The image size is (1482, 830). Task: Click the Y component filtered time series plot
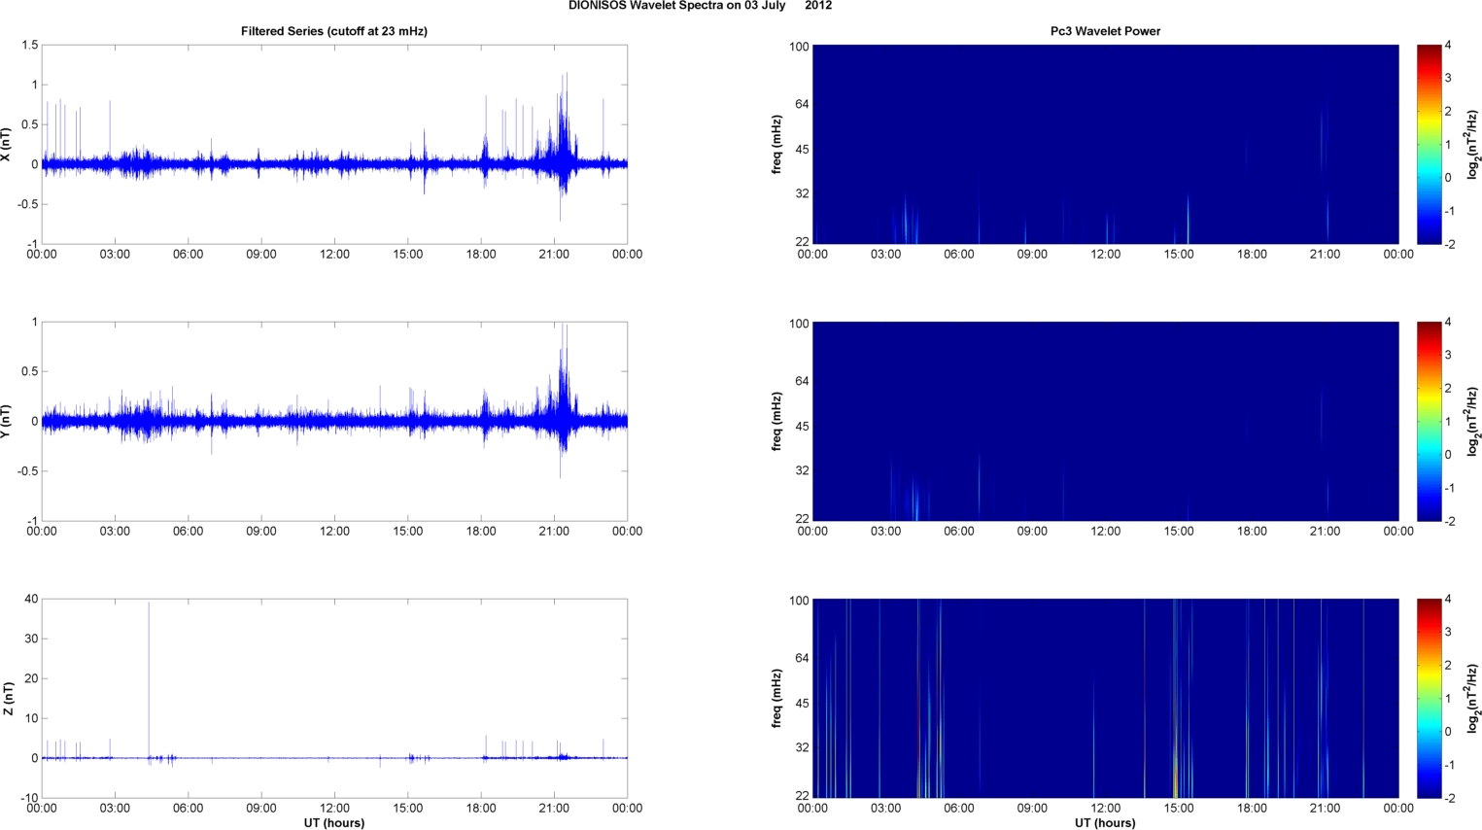(x=334, y=422)
